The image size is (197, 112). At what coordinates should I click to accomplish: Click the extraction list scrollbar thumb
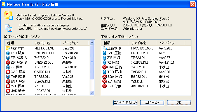(x=92, y=62)
